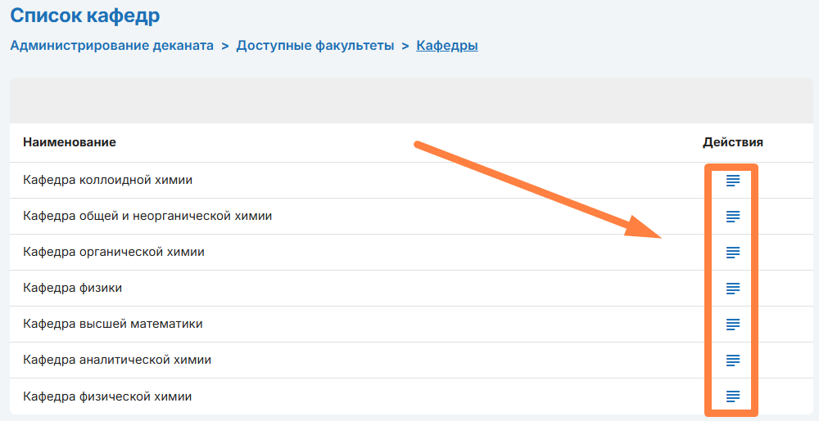Open details icon for Кафедра высшей математики
Screen dimensions: 819x421
733,325
